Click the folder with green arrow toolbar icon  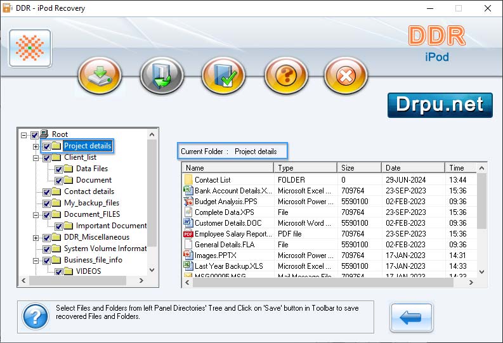(x=162, y=75)
